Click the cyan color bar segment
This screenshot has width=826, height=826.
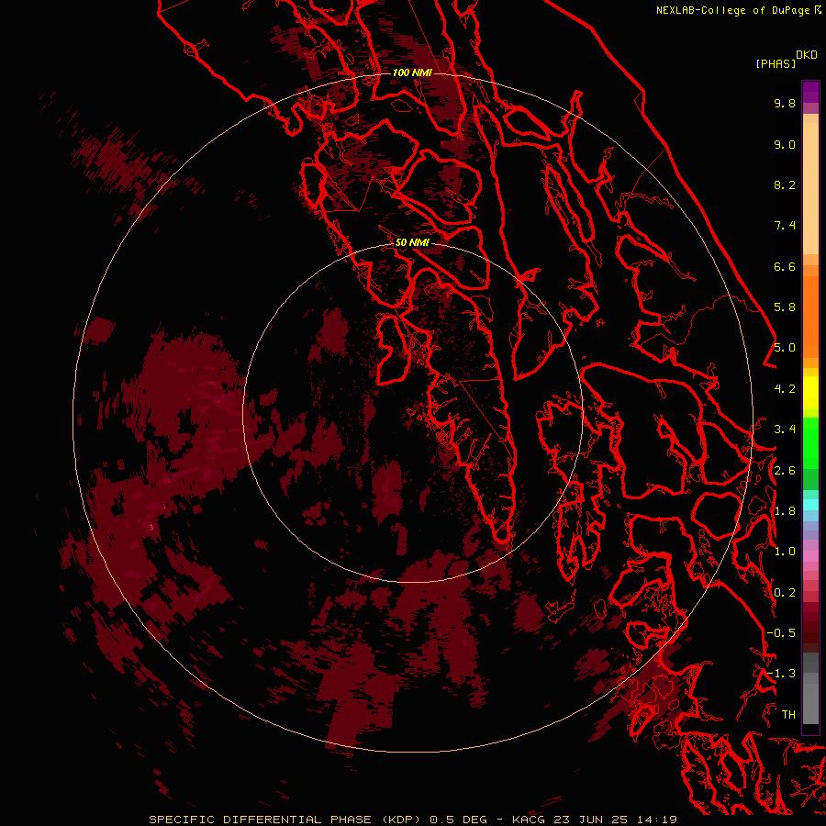(810, 505)
